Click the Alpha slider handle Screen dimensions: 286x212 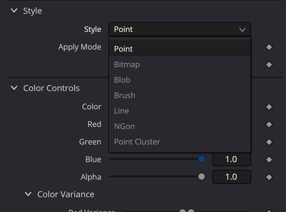(202, 176)
